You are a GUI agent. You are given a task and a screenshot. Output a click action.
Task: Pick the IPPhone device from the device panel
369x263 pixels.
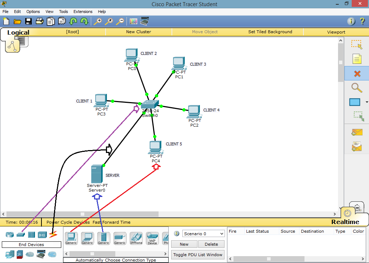click(136, 238)
